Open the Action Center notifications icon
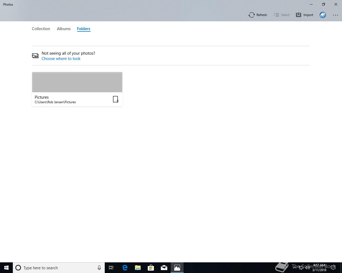This screenshot has height=273, width=342. tap(333, 268)
